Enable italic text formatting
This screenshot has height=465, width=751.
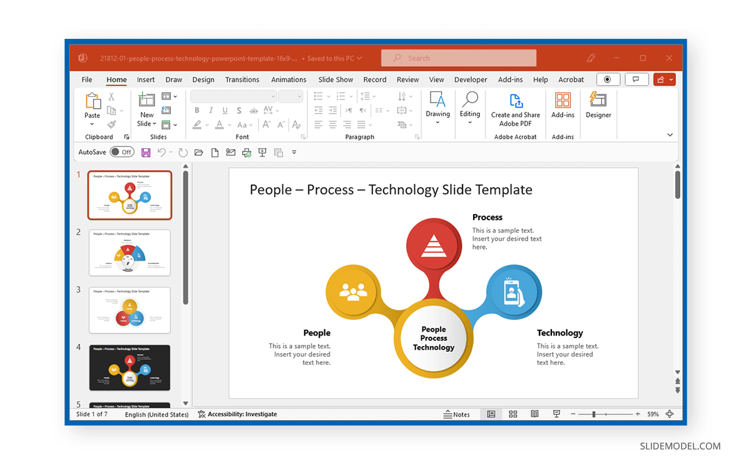(x=211, y=110)
